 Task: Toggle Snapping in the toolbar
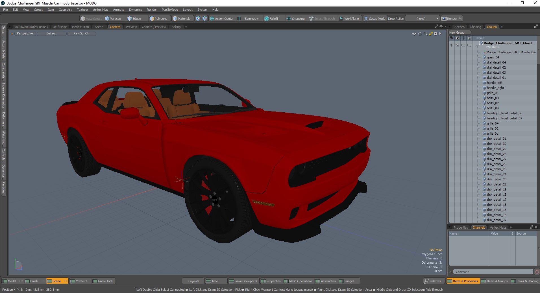pos(295,19)
